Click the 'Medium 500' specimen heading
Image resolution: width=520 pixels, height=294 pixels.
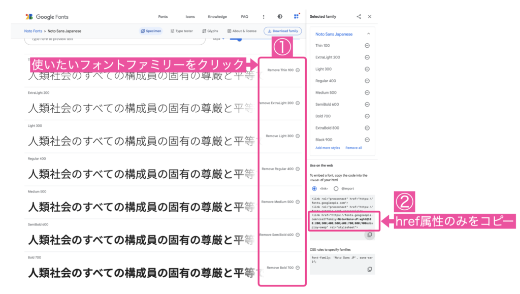(37, 191)
